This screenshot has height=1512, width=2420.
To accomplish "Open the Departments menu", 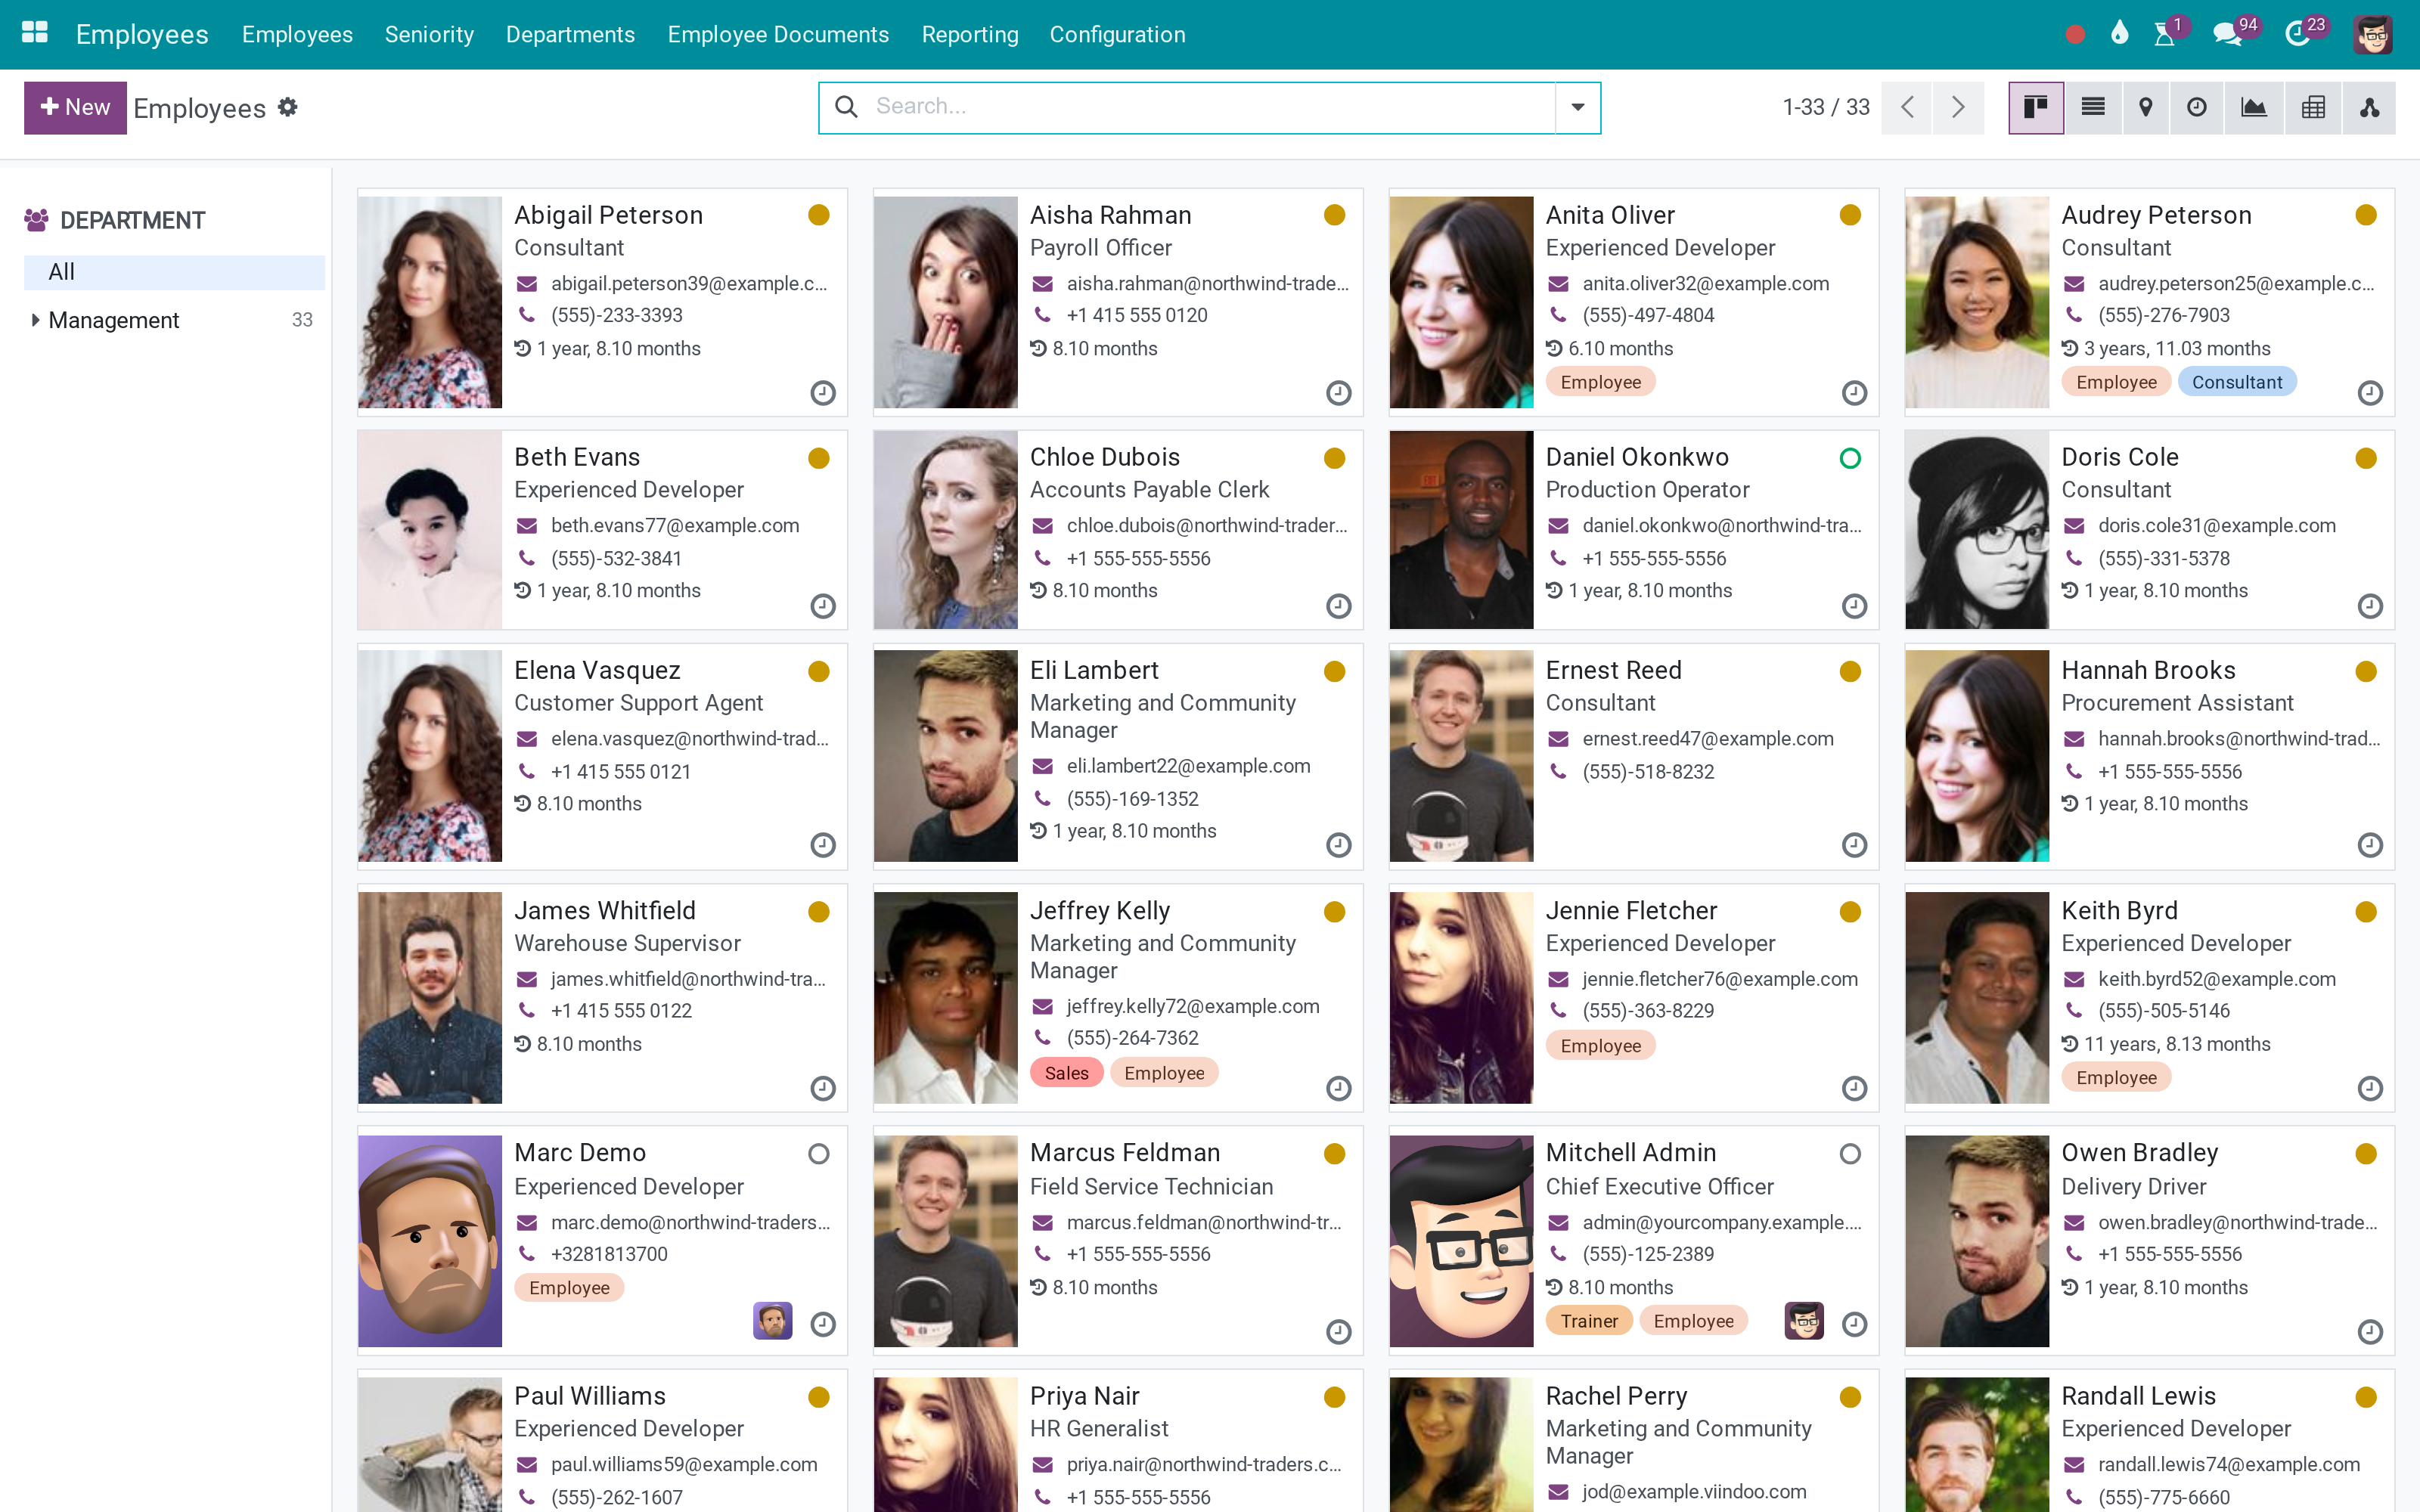I will [570, 34].
